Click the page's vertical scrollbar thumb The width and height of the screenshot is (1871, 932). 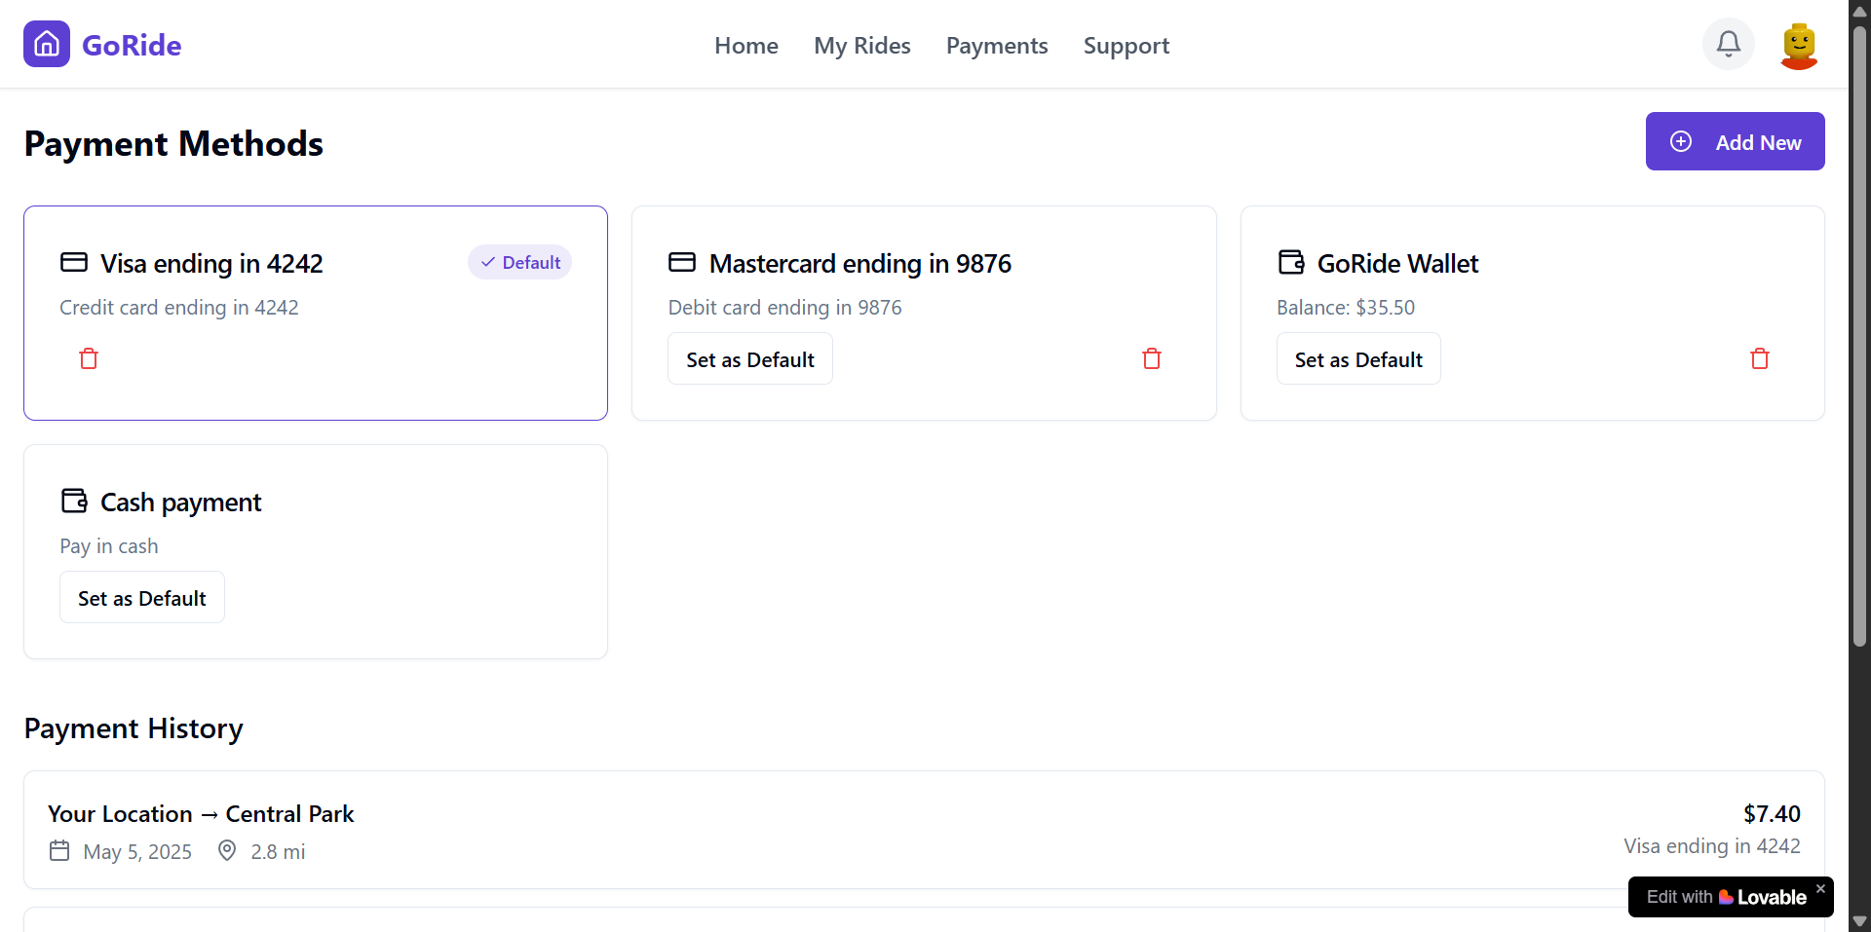pyautogui.click(x=1859, y=336)
